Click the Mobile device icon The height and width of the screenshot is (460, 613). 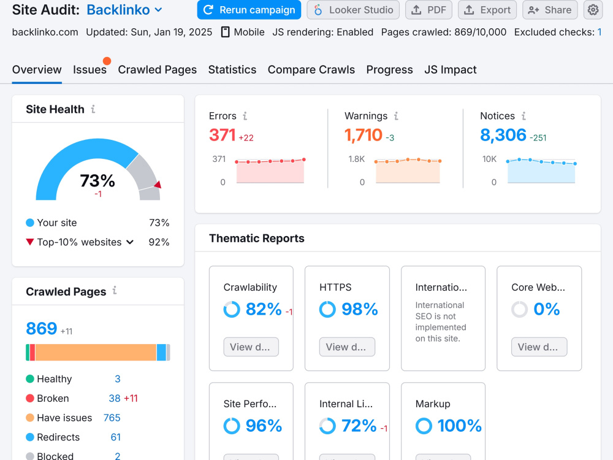coord(225,32)
